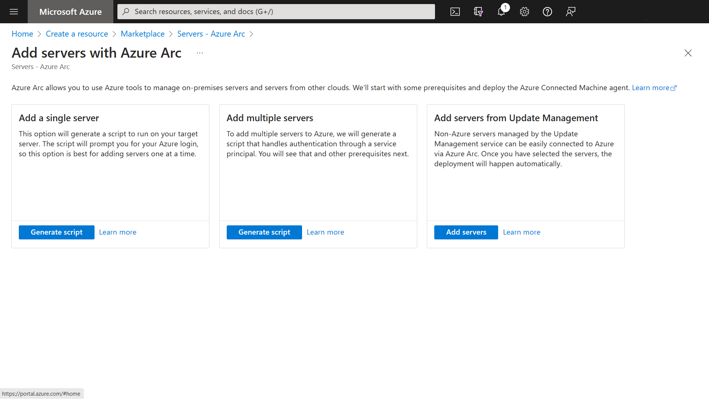Open the portal hamburger menu

pos(14,11)
